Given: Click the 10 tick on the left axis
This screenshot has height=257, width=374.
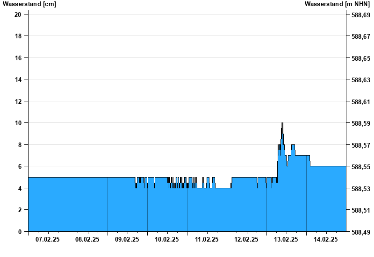Looking at the screenshot, I should (x=18, y=123).
